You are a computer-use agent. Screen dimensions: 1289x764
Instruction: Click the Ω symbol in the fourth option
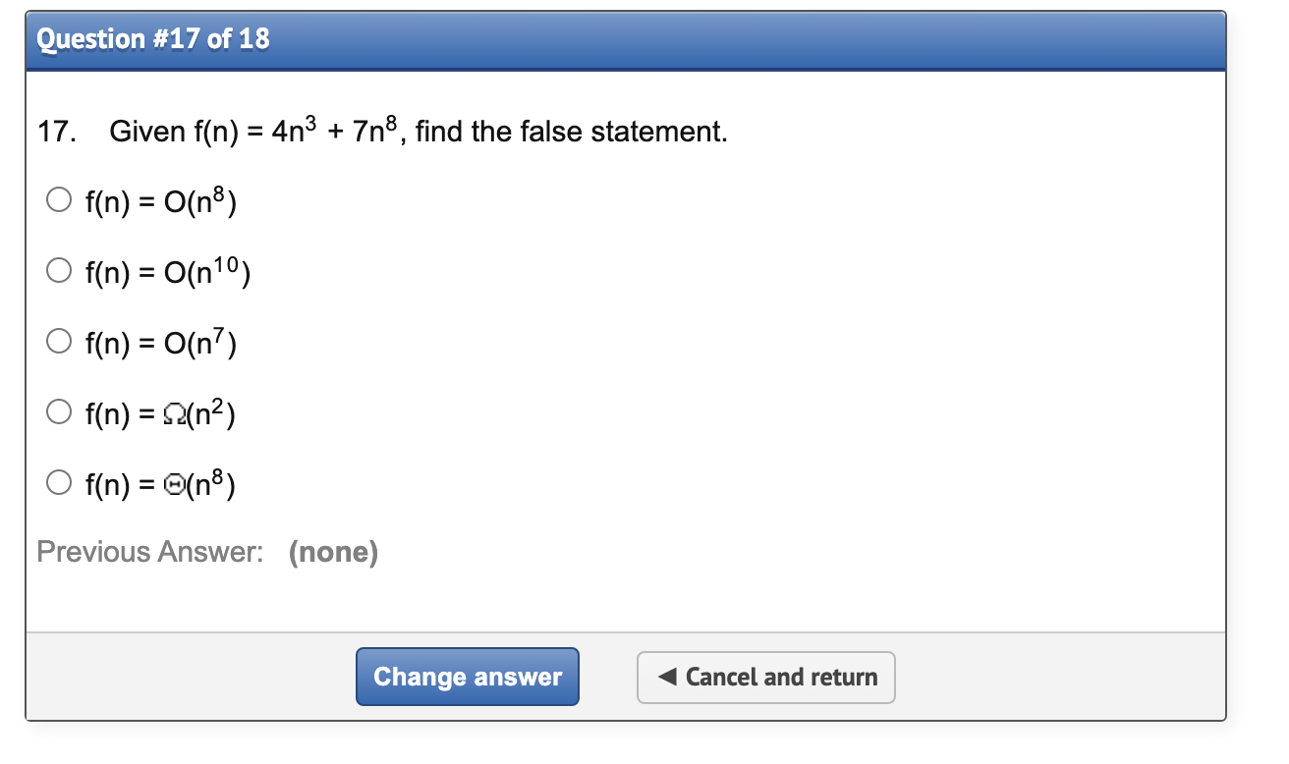pyautogui.click(x=176, y=413)
